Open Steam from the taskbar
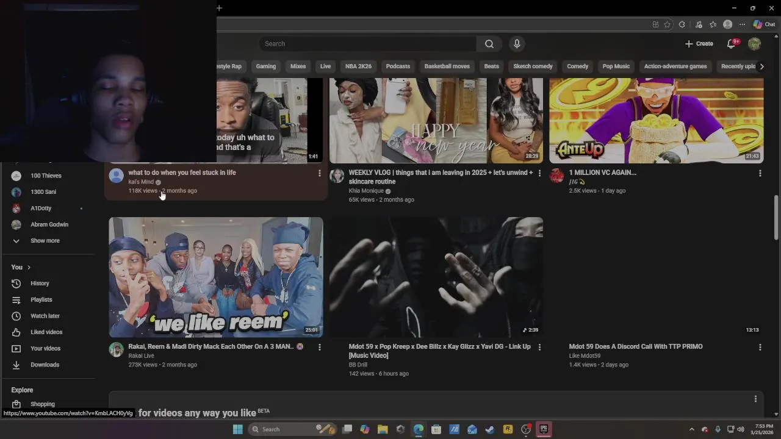781x439 pixels. click(x=490, y=429)
